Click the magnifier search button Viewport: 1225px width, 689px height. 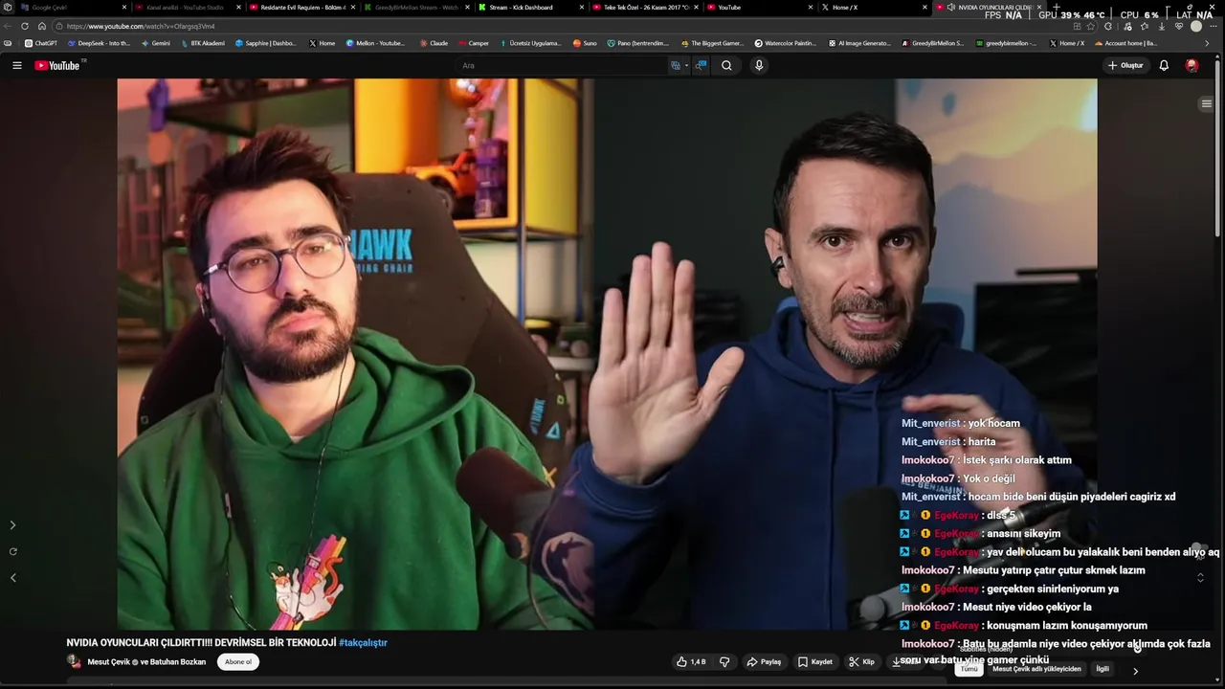[x=726, y=65]
